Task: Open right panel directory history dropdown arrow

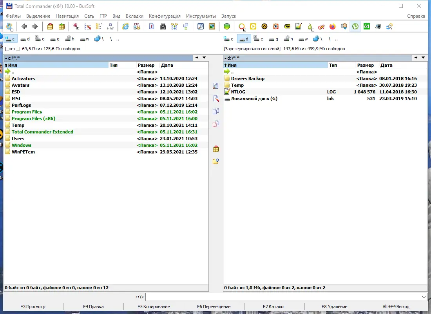Action: pyautogui.click(x=423, y=58)
